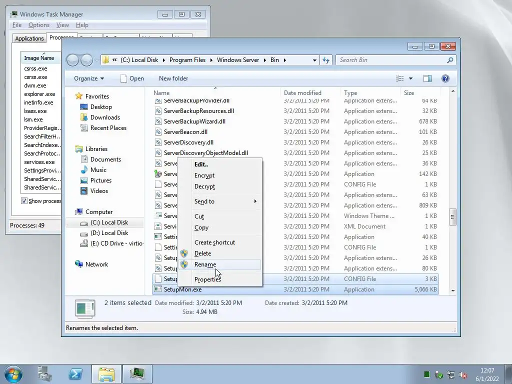Screen dimensions: 512x384
Task: Click the Windows Start button
Action: point(13,374)
